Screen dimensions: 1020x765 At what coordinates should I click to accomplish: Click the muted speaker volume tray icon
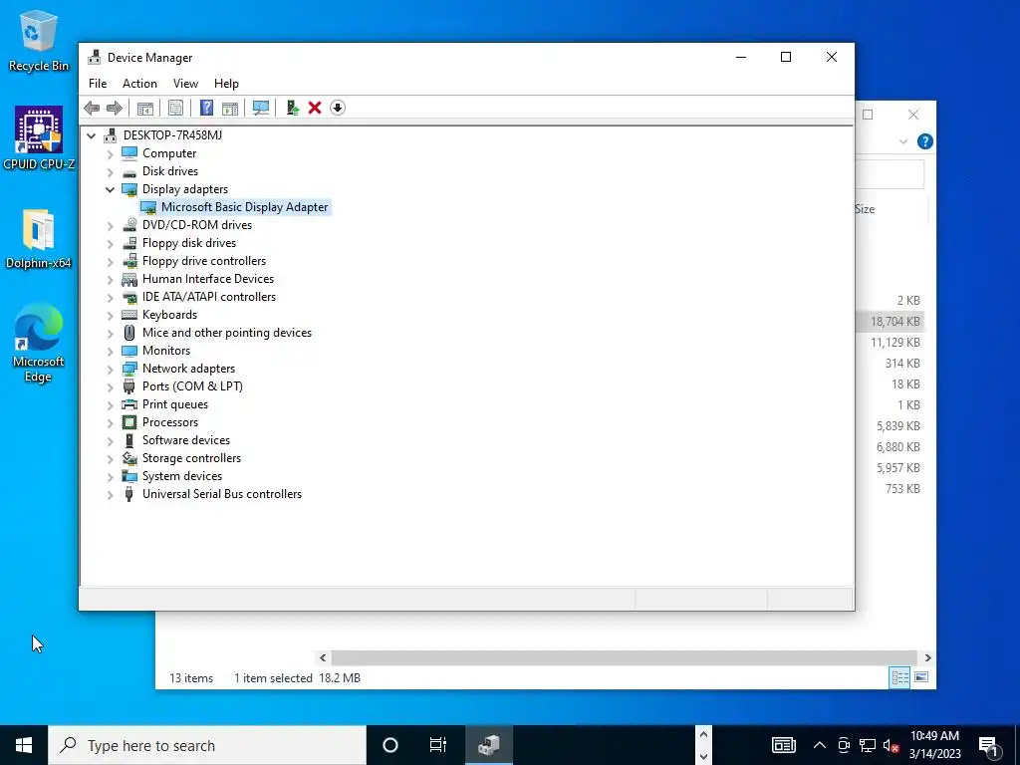click(x=891, y=745)
